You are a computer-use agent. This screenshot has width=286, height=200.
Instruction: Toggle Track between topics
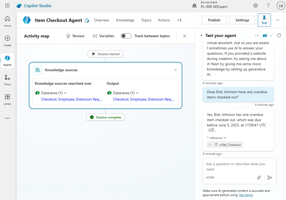[x=126, y=36]
